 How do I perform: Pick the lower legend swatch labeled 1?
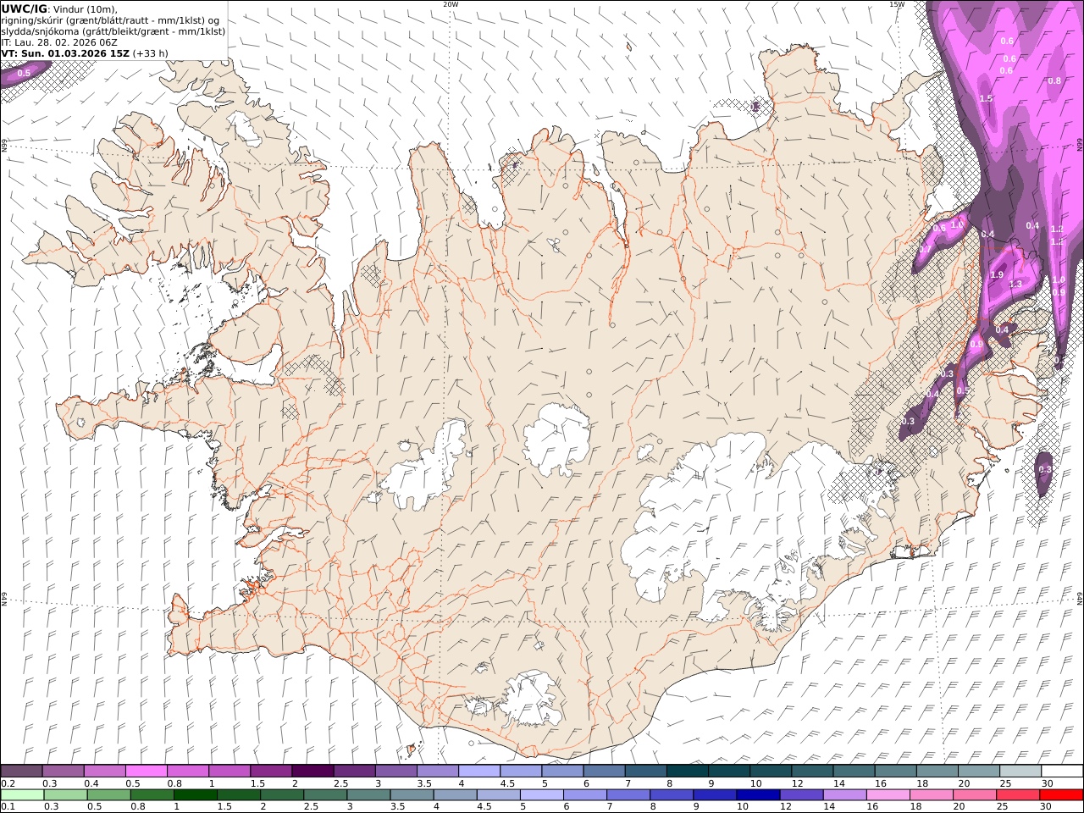click(195, 795)
